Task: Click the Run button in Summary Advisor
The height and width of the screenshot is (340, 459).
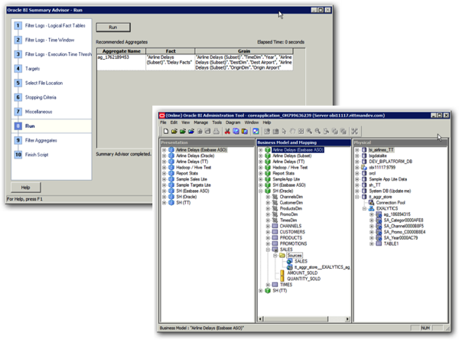Action: [113, 28]
